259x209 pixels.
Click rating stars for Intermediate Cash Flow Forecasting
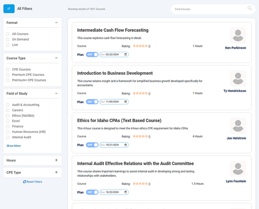[140, 46]
